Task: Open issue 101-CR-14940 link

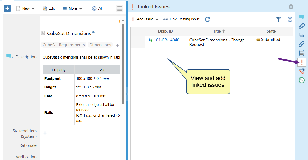Action: click(x=166, y=40)
